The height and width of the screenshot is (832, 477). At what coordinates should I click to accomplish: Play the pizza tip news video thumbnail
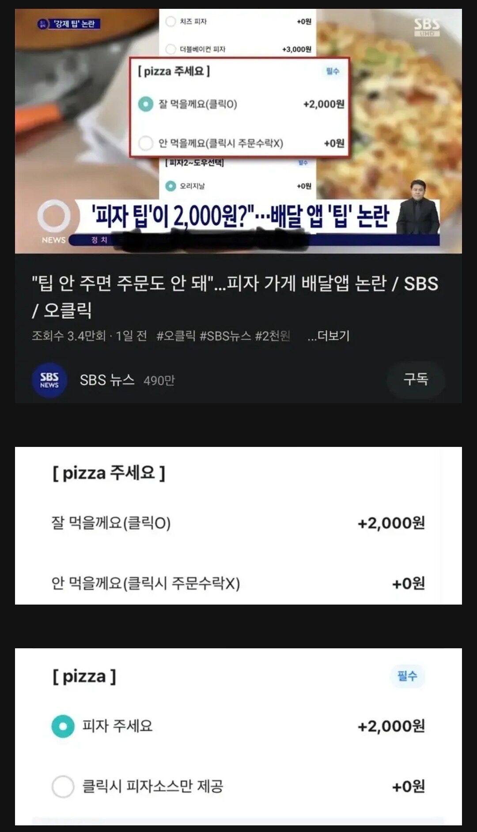[238, 131]
